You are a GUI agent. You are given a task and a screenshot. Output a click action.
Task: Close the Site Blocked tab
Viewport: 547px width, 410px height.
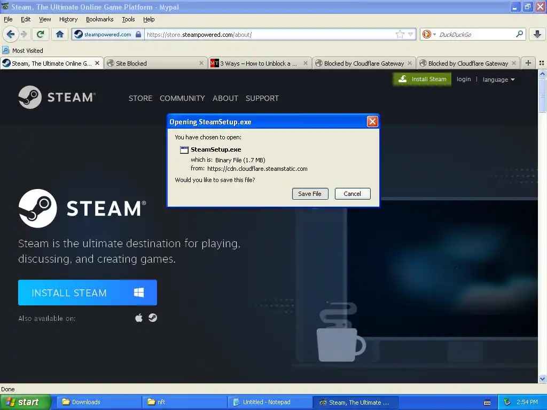pos(201,63)
